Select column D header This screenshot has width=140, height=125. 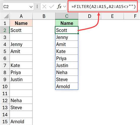click(89, 16)
